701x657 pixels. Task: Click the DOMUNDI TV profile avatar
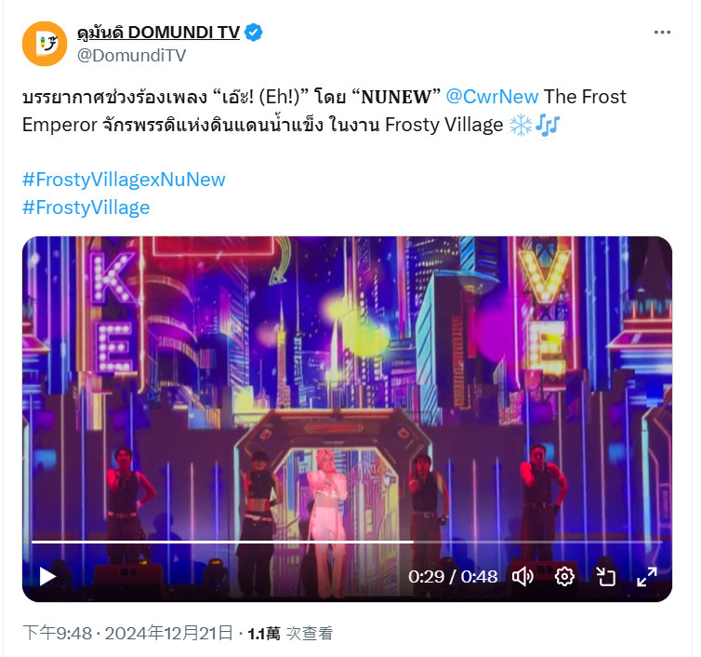click(x=45, y=44)
